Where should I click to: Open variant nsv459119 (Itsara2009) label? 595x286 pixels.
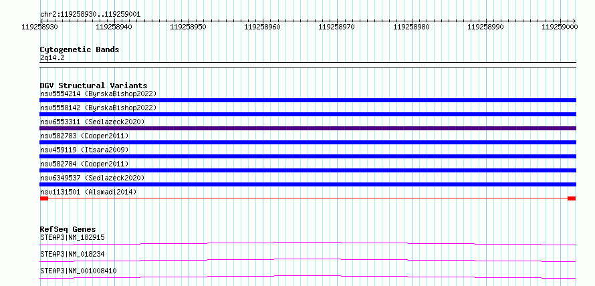point(84,150)
